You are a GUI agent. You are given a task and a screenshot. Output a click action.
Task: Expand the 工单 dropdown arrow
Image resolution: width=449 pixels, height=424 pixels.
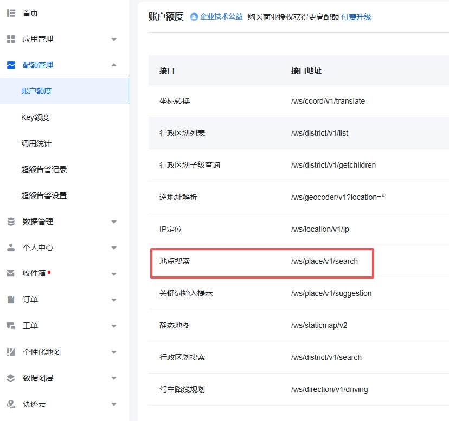click(x=114, y=326)
